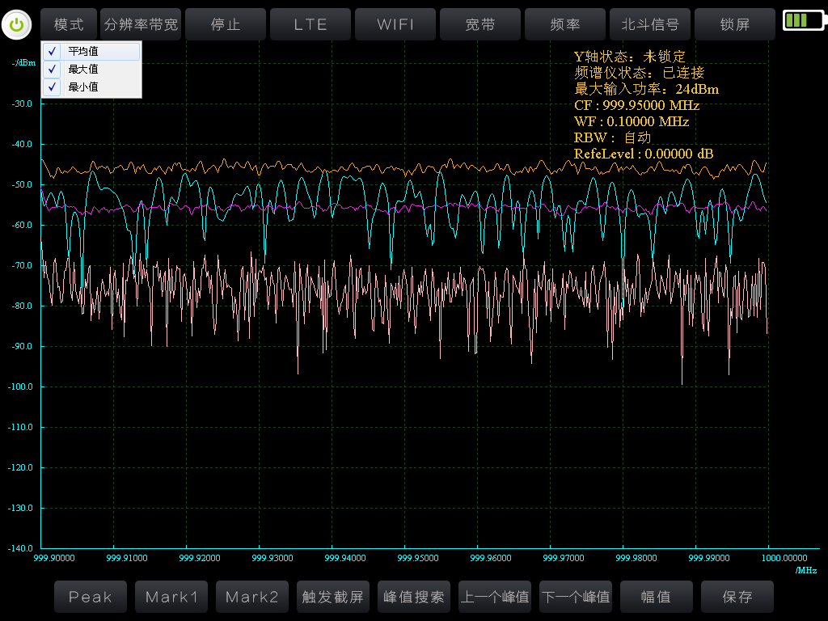Select the 北斗信号 Beidou signal preset

pyautogui.click(x=650, y=24)
